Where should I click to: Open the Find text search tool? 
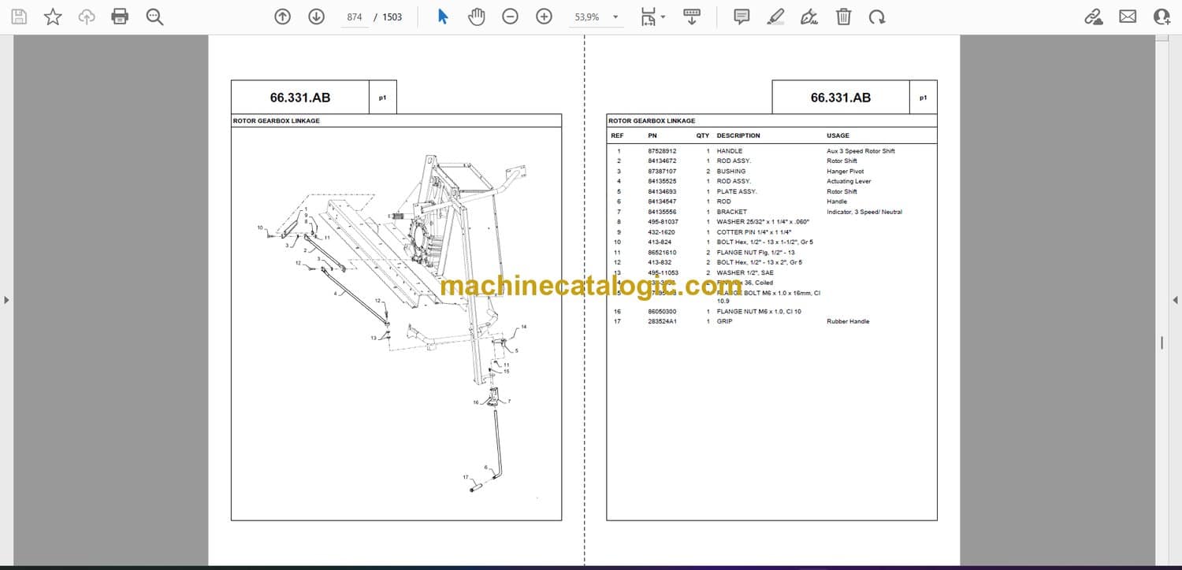(x=154, y=17)
